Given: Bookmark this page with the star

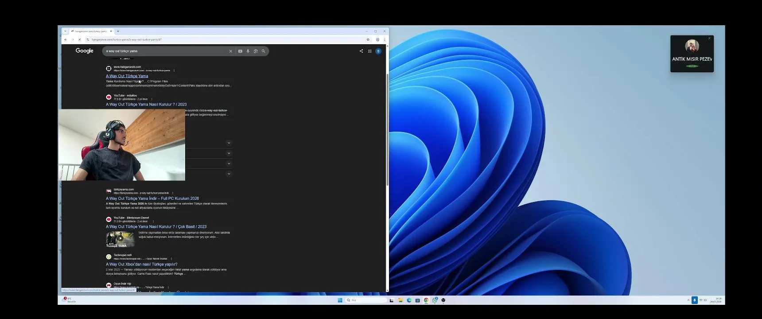Looking at the screenshot, I should [x=368, y=39].
